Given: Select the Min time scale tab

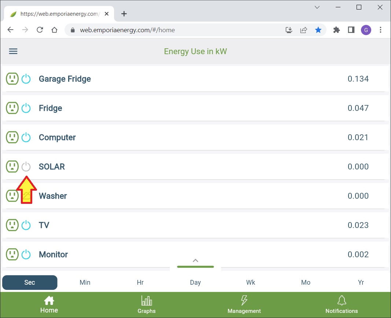Looking at the screenshot, I should point(85,283).
